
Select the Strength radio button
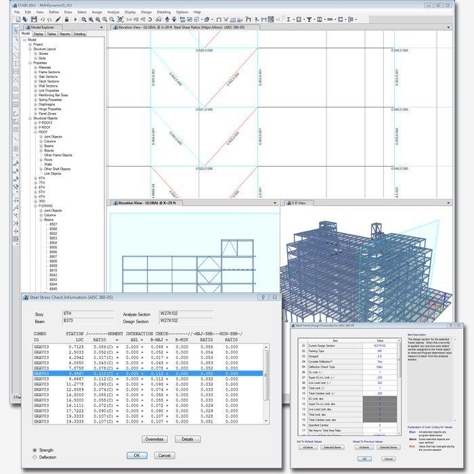tap(35, 450)
